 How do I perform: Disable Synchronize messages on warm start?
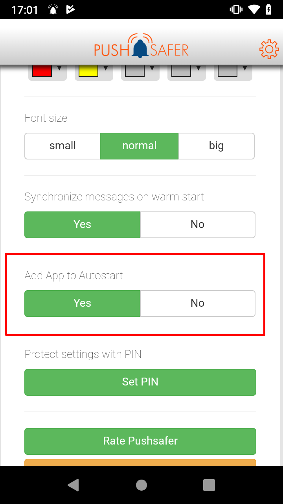click(198, 224)
